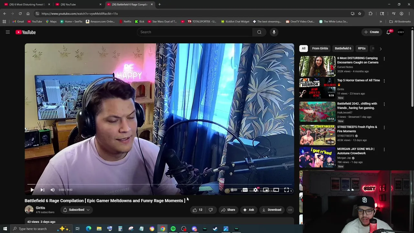Viewport: 414px width, 233px height.
Task: Focus the YouTube search field
Action: coord(195,32)
